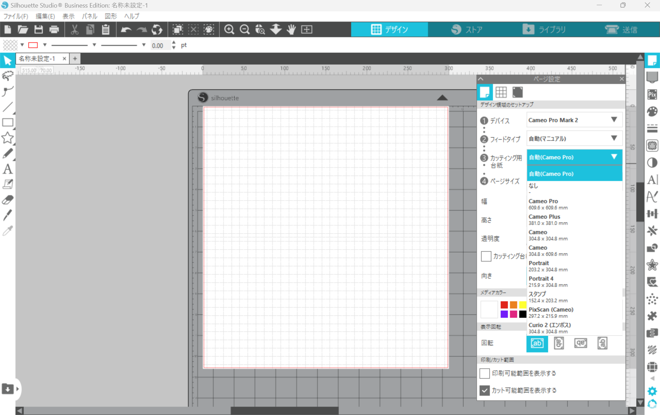
Task: Toggle the カッティング台紙 checkbox
Action: coord(486,256)
